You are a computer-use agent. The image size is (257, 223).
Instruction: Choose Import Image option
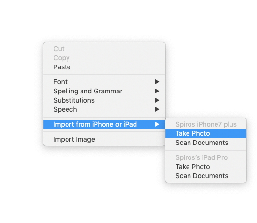[x=74, y=139]
